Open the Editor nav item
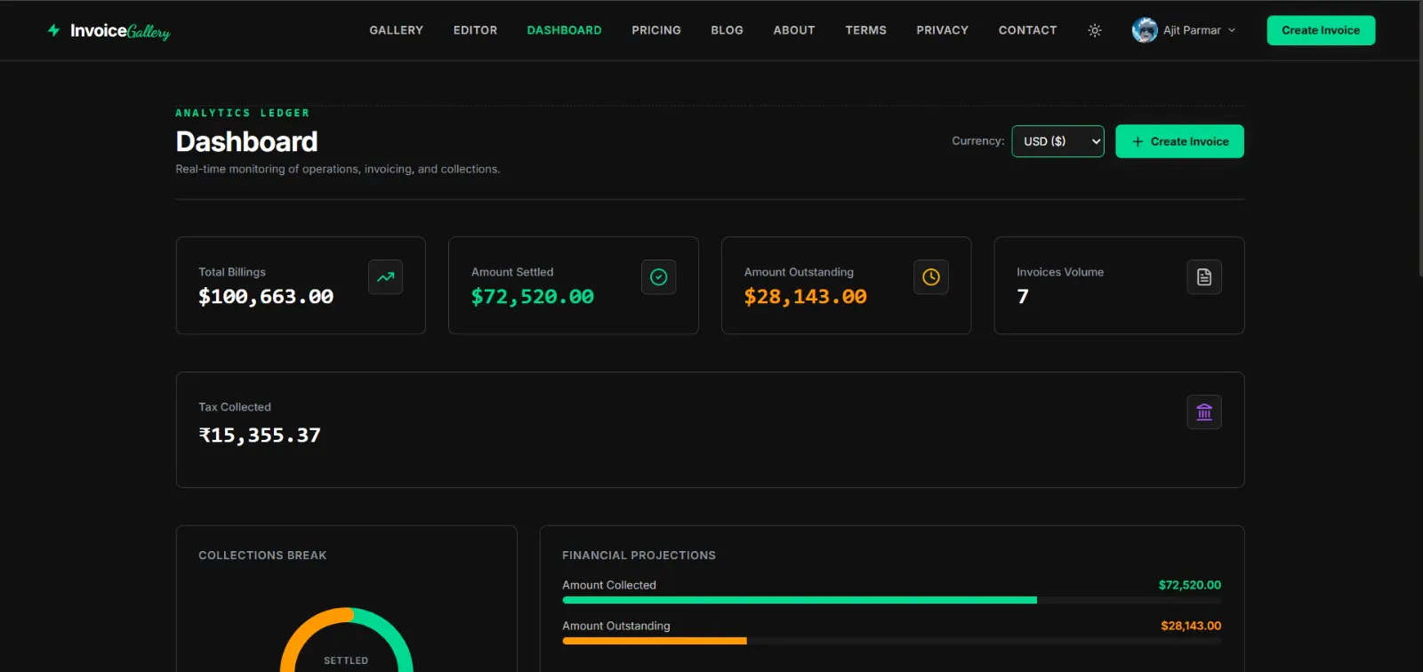Viewport: 1423px width, 672px height. click(476, 30)
